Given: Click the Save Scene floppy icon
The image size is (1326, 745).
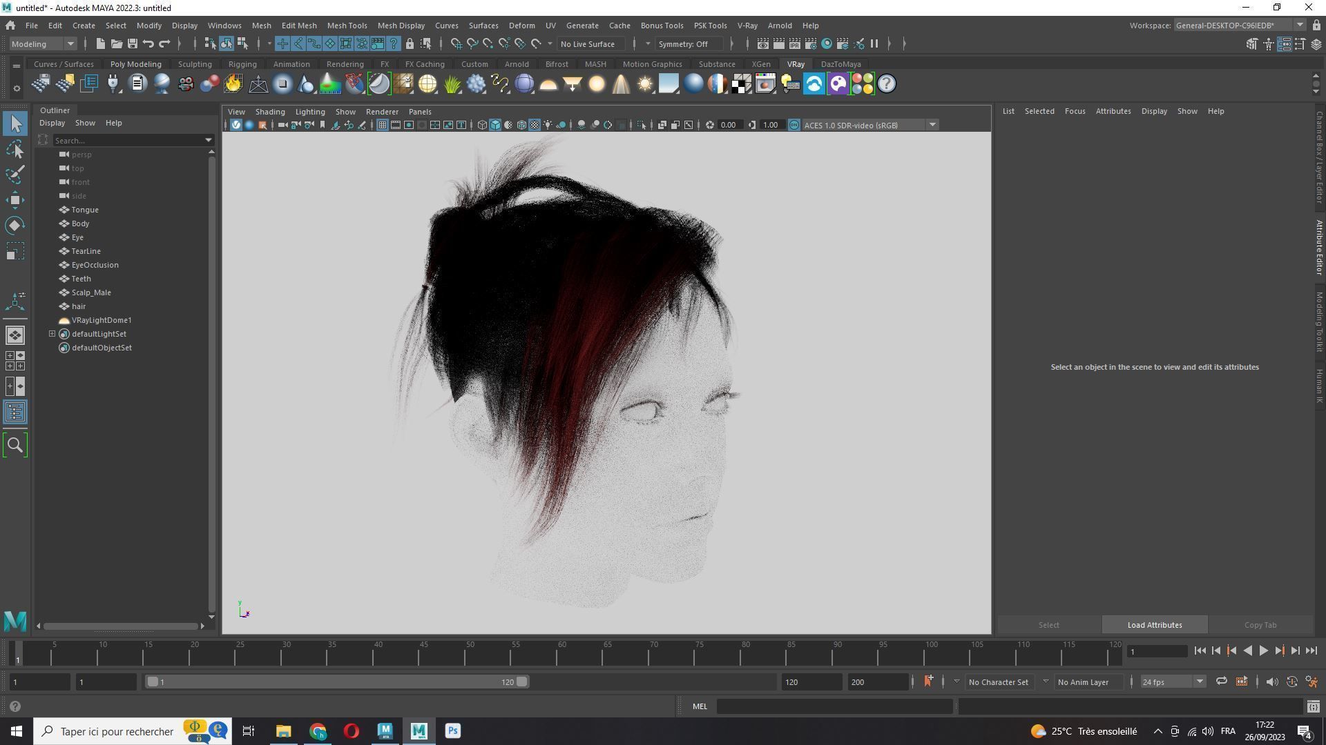Looking at the screenshot, I should point(132,44).
